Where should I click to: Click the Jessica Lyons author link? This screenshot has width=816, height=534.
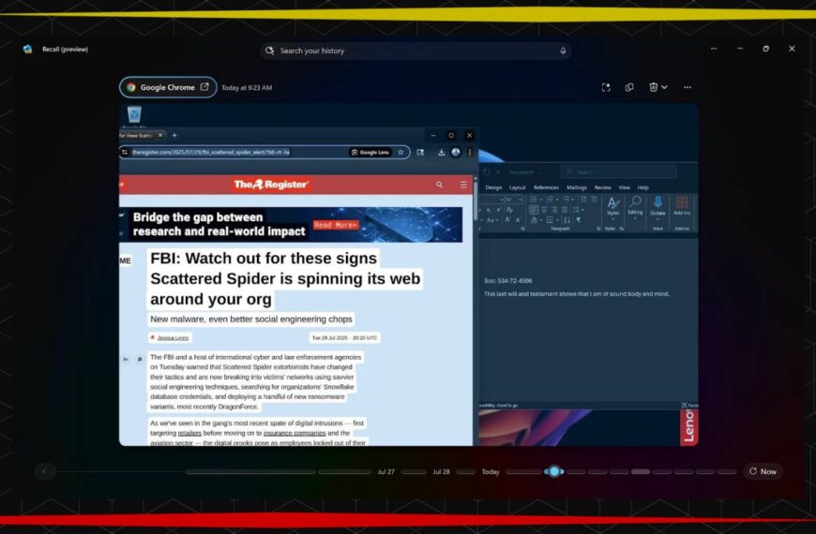click(173, 338)
